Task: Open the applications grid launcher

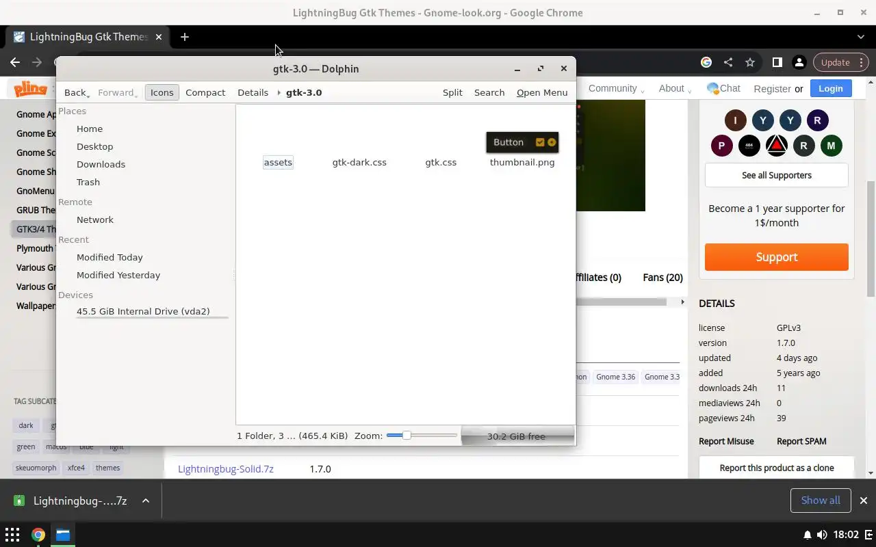Action: (12, 535)
